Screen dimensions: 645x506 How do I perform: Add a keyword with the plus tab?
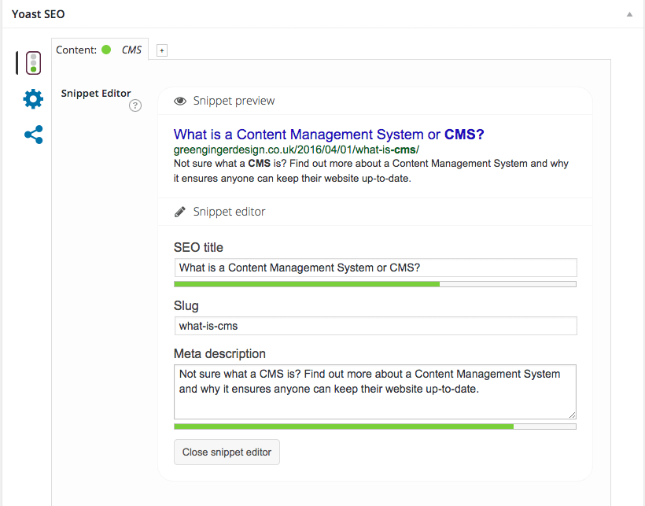(162, 50)
